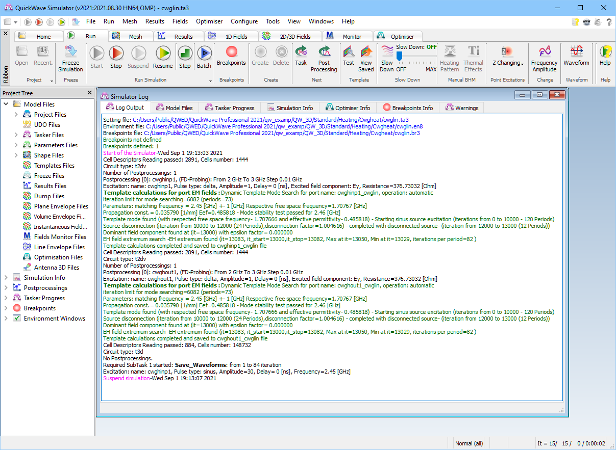Click the Resume simulation icon
616x450 pixels.
(163, 53)
